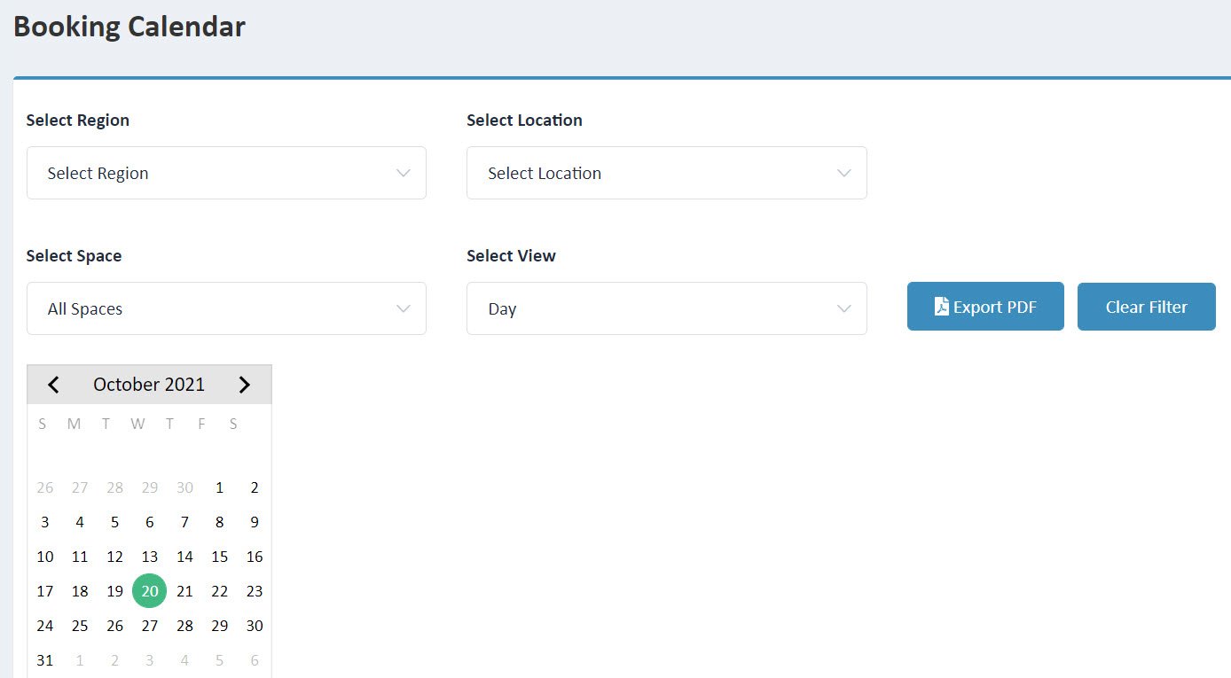Click the PDF icon inside Export PDF button
This screenshot has width=1231, height=678.
pyautogui.click(x=939, y=306)
